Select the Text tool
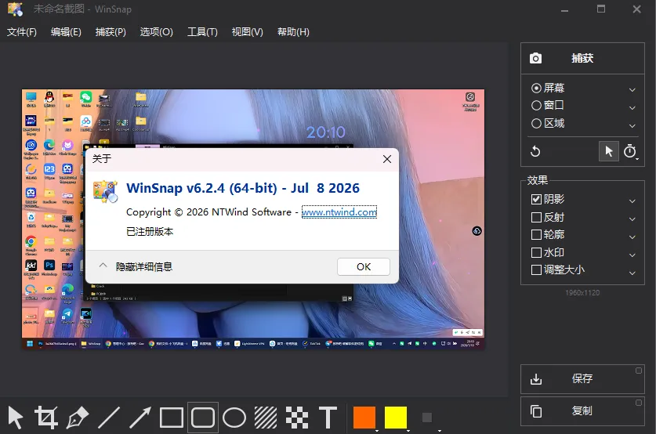Viewport: 656px width, 434px height. [x=328, y=418]
